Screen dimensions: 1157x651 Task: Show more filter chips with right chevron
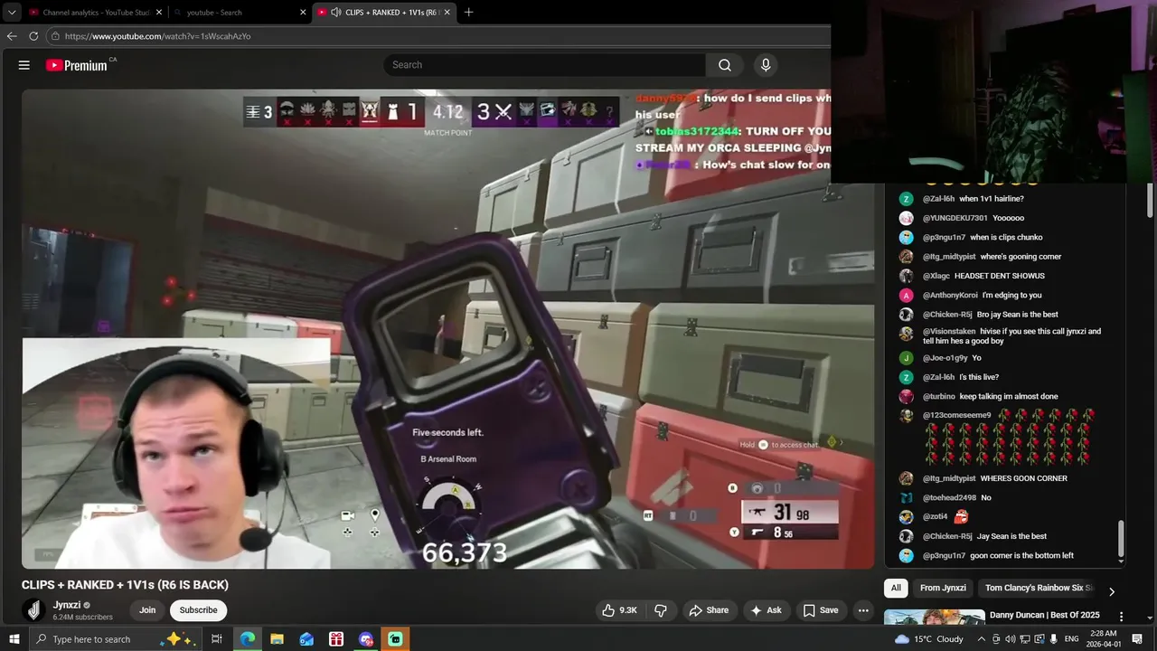click(x=1112, y=591)
